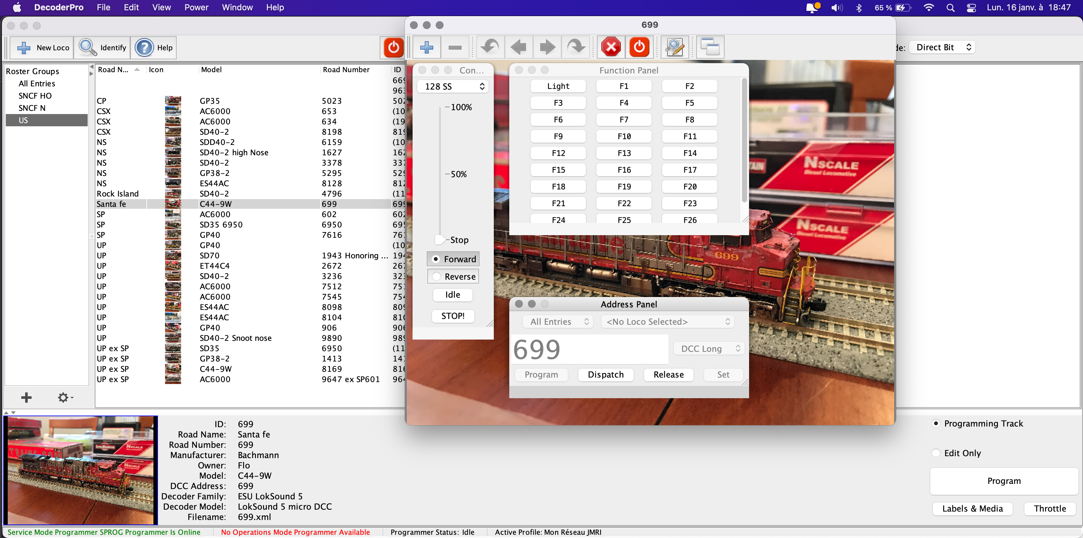Click the Throttle button
Screen dimensions: 1083x538
[x=1049, y=509]
